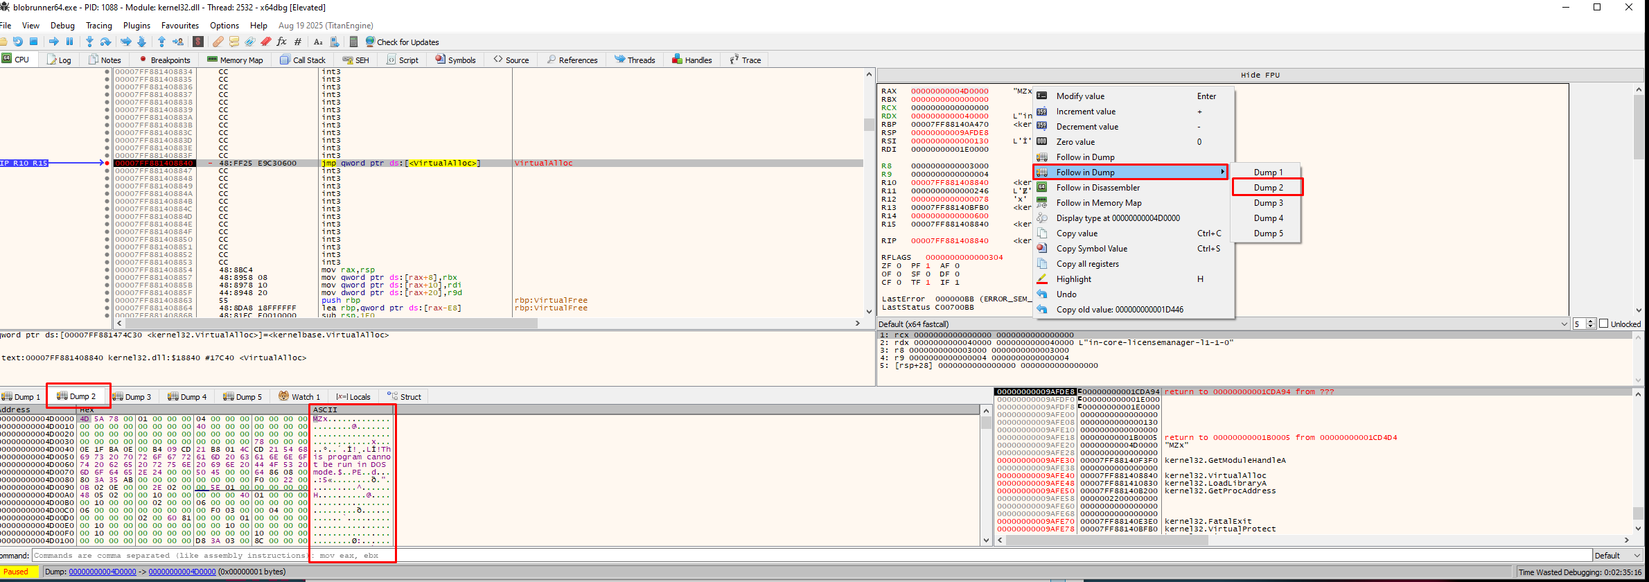Switch to the Call Stack tab
Image resolution: width=1649 pixels, height=582 pixels.
[x=302, y=60]
